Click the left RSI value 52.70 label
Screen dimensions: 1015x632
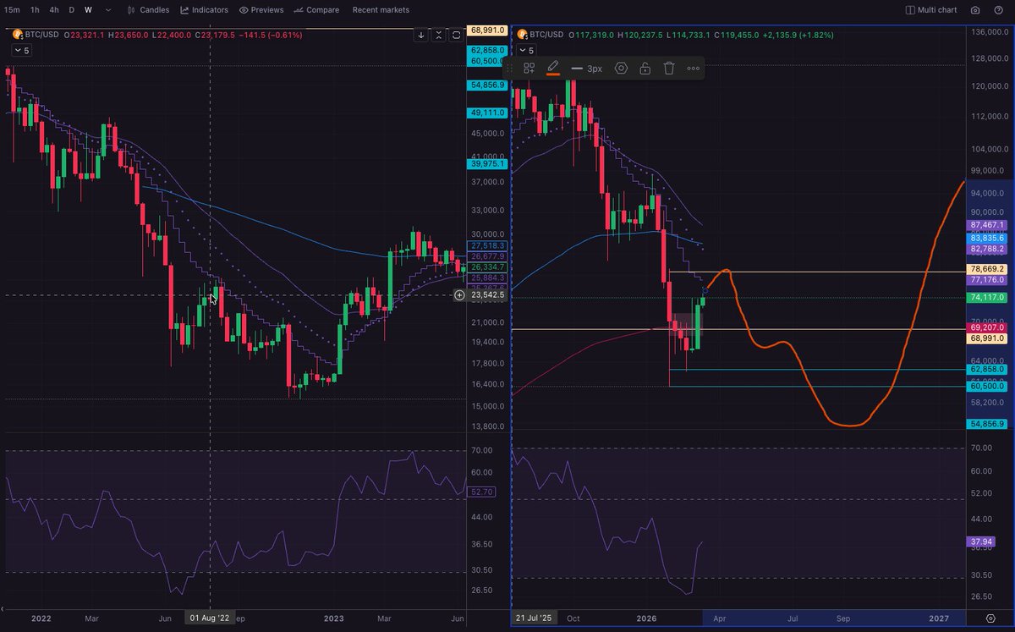click(481, 492)
